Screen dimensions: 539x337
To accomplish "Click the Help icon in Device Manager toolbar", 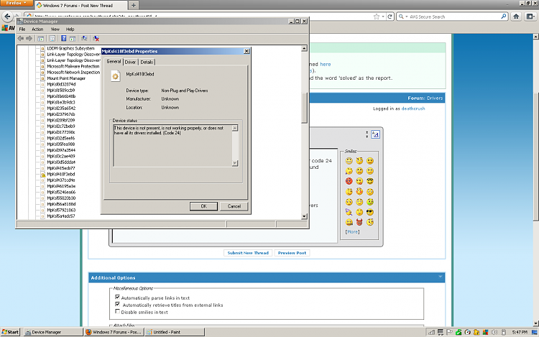I will 63,39.
